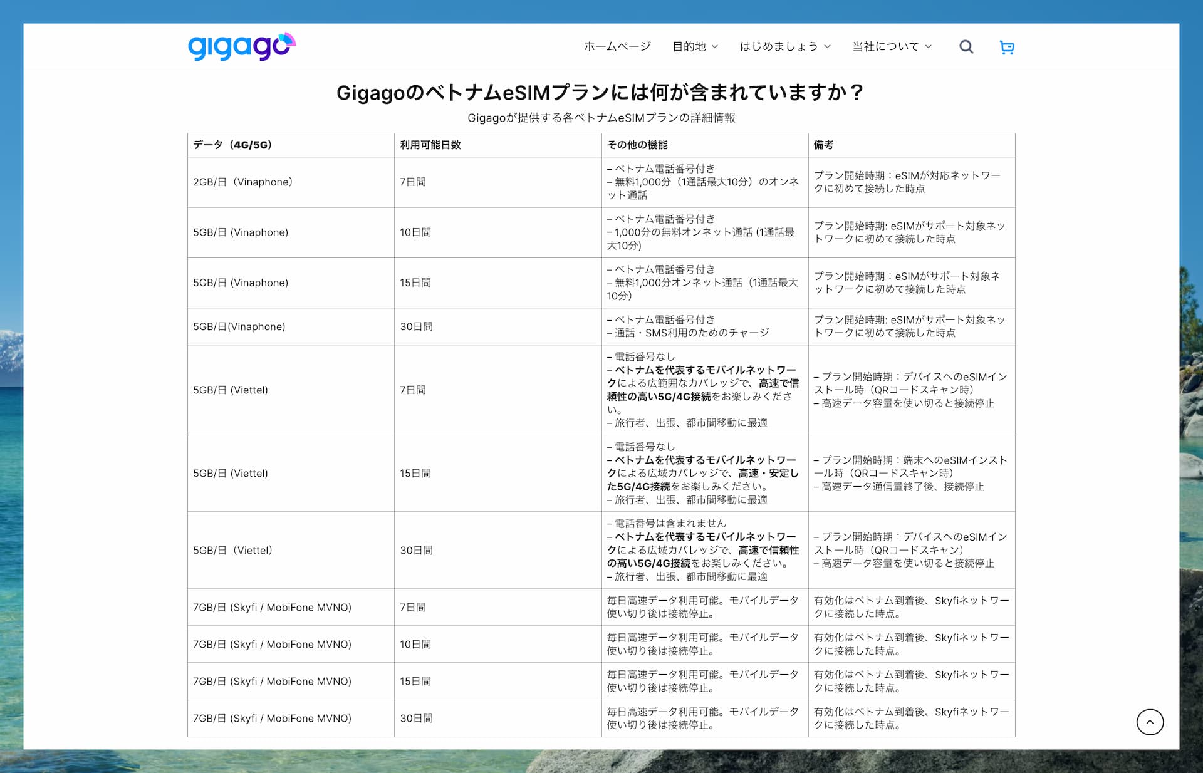Click the page heading about ベトナムeSIMプラン
The image size is (1203, 773).
[600, 93]
